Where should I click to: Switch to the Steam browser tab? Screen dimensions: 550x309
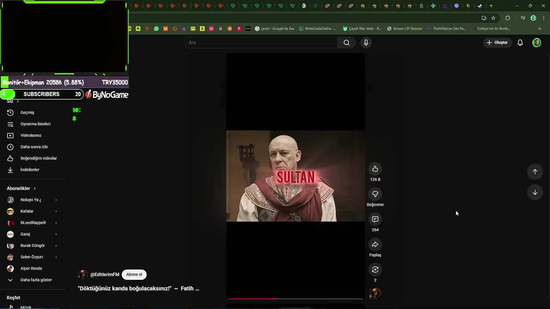[x=480, y=6]
